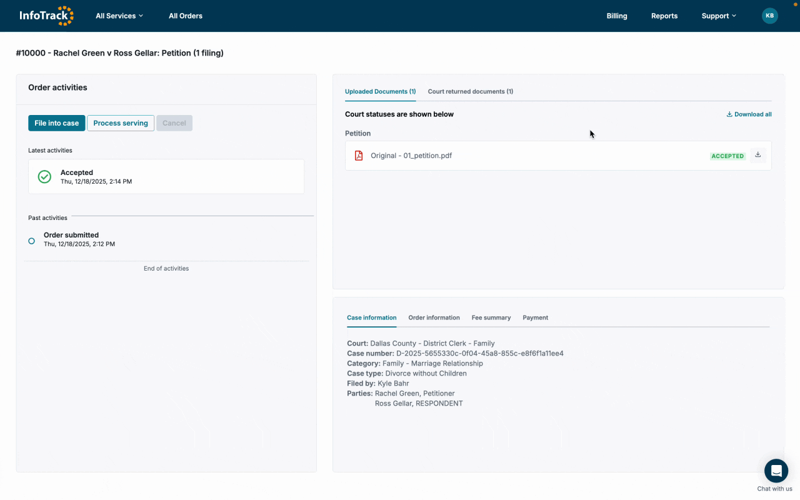Click the case number value
Image resolution: width=800 pixels, height=500 pixels.
coord(480,354)
